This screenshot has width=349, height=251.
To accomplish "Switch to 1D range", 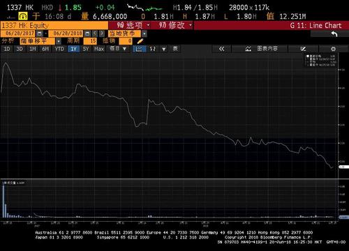I will (x=7, y=49).
